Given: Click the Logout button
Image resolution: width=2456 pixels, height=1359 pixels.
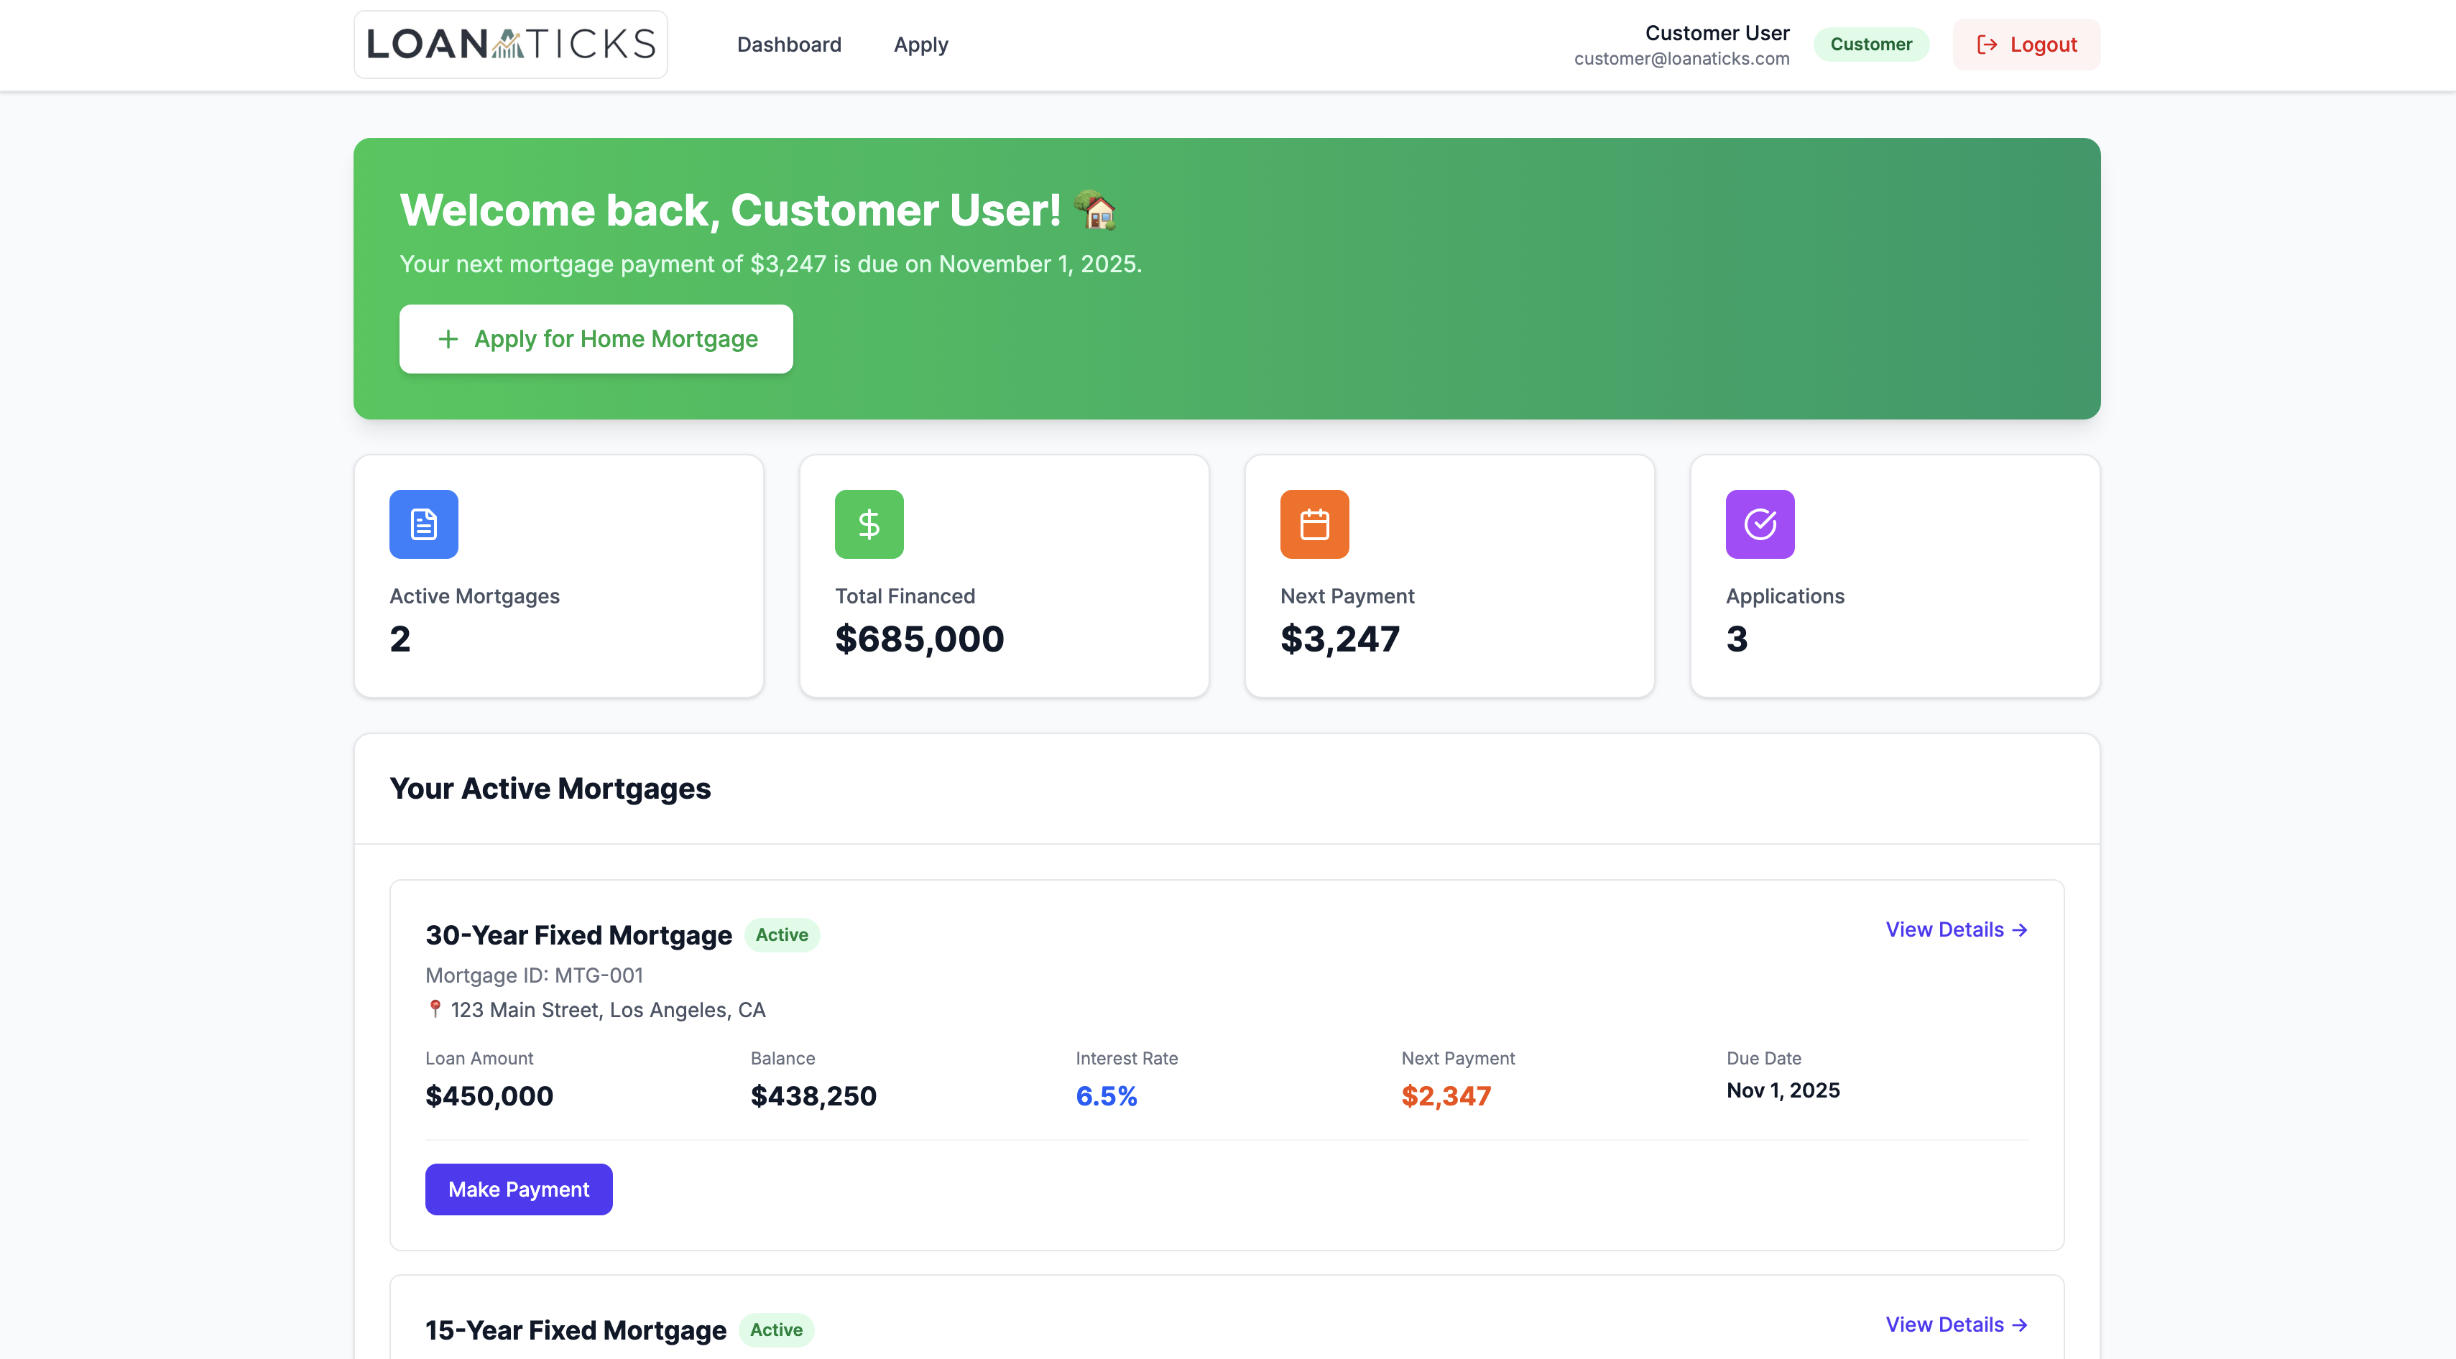Looking at the screenshot, I should click(2026, 45).
